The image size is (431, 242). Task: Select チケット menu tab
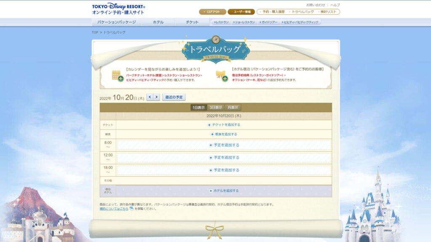(192, 22)
